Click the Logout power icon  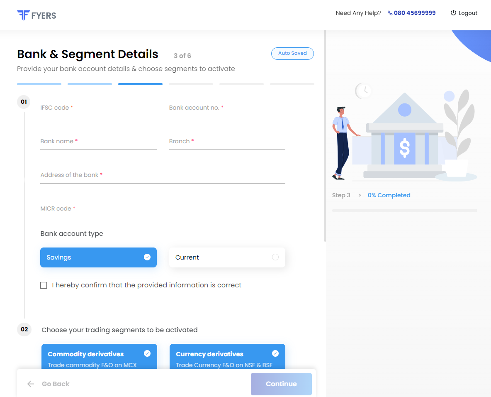453,13
